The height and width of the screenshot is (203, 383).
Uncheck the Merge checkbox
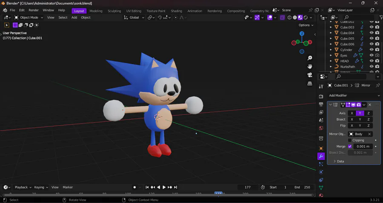point(350,146)
